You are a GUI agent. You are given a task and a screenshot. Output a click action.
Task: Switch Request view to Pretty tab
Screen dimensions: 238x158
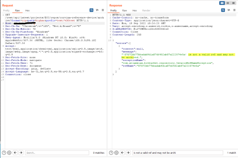6,10
